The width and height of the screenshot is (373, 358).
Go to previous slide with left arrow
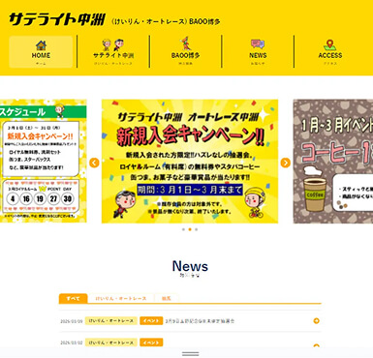pyautogui.click(x=94, y=163)
